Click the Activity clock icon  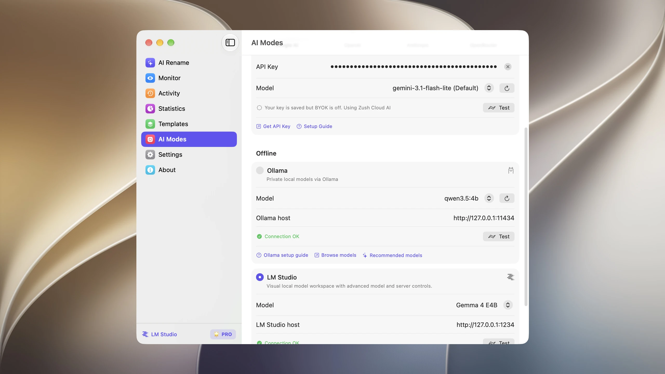point(150,93)
